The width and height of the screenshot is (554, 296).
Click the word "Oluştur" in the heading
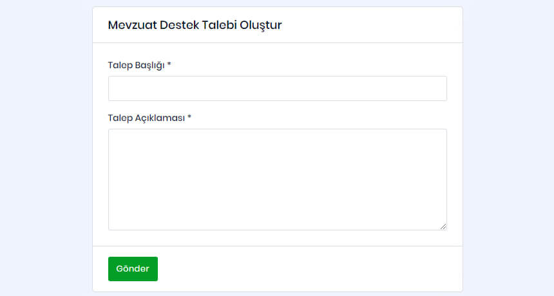point(260,25)
